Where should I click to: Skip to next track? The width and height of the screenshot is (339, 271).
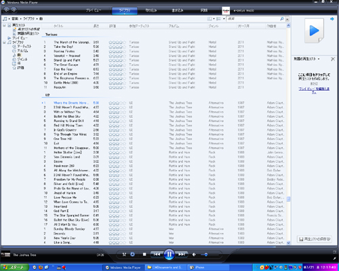coord(182,254)
